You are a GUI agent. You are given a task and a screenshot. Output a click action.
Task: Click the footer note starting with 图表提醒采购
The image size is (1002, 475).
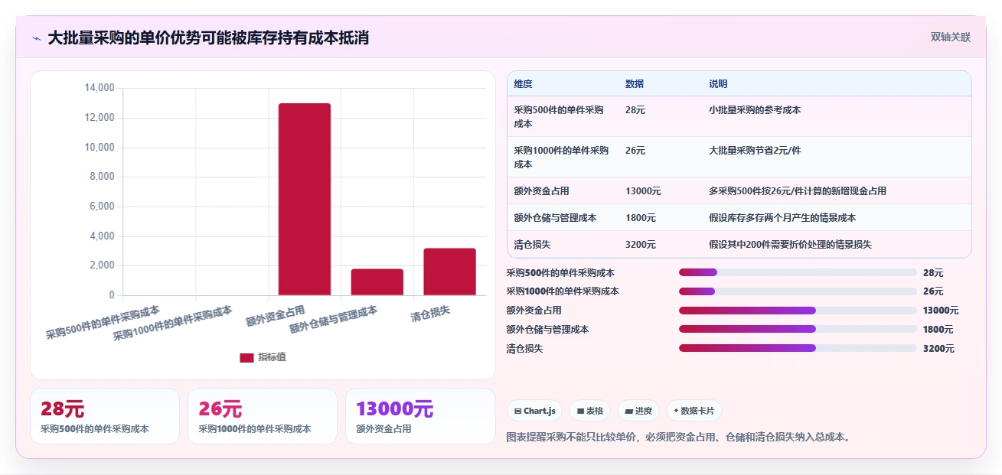tap(679, 438)
